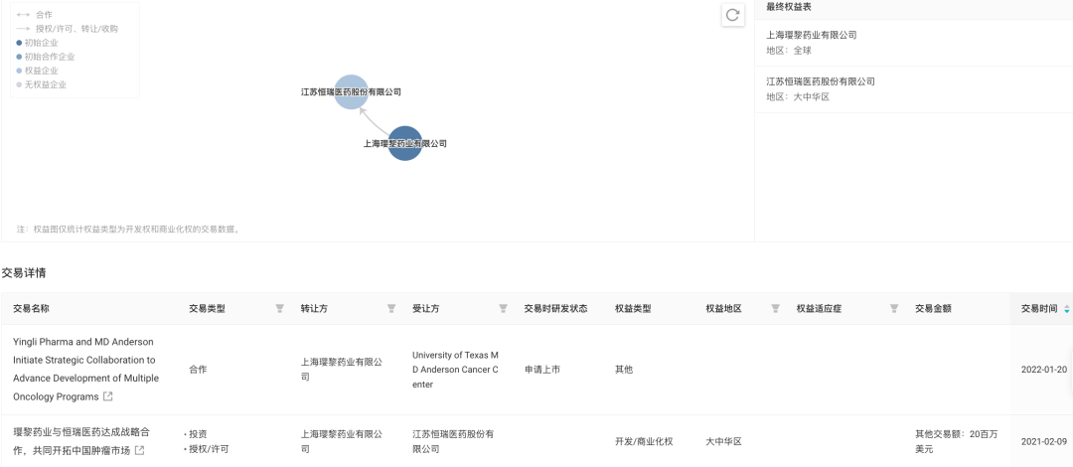Click 其他 rights type cell
1073x467 pixels.
[624, 369]
